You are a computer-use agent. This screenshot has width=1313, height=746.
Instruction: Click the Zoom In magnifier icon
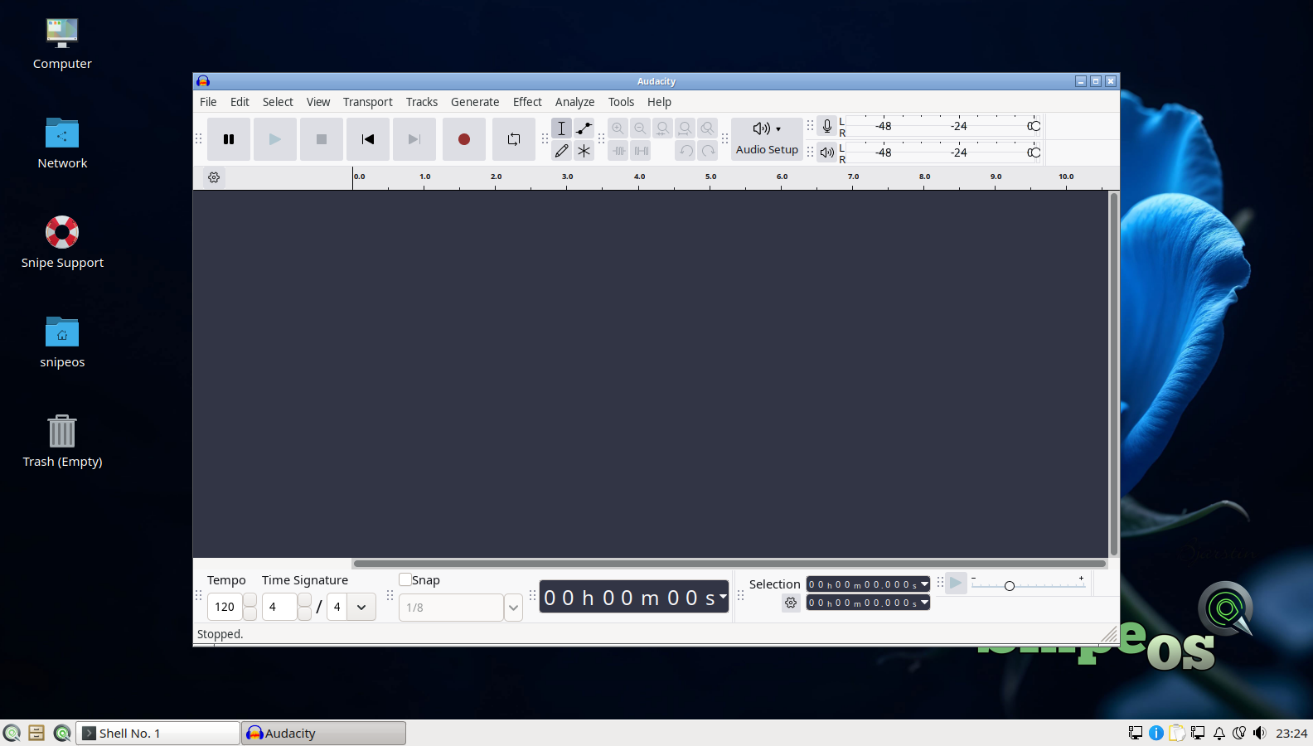pos(618,128)
